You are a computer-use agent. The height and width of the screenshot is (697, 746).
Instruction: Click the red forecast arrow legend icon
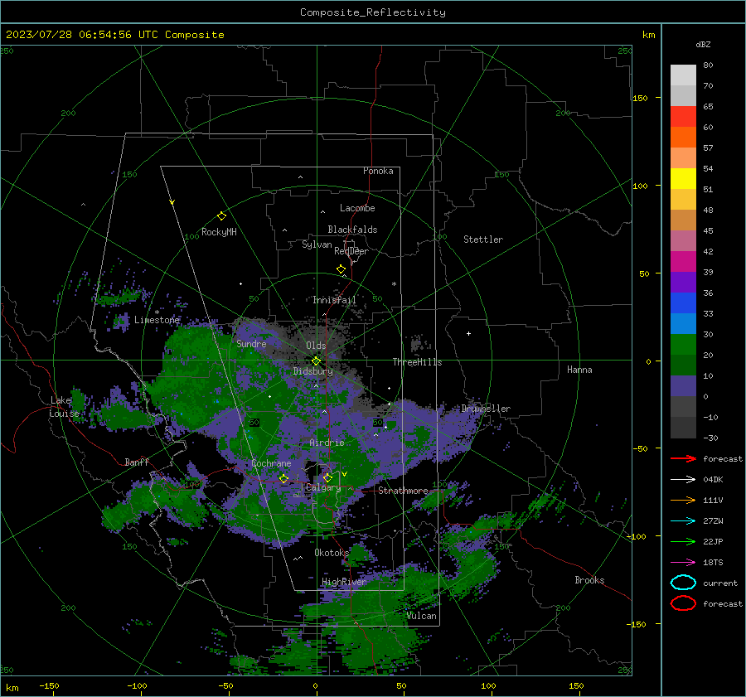(683, 458)
